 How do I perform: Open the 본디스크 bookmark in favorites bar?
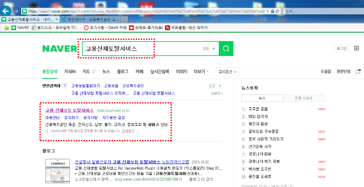tap(55, 28)
